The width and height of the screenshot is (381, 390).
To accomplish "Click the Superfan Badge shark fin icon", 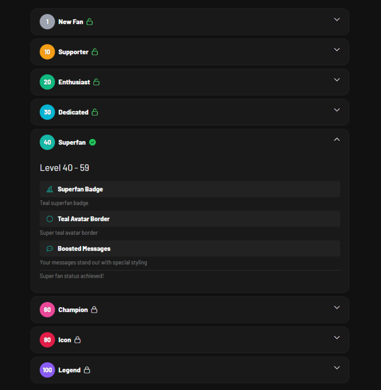I will [49, 189].
